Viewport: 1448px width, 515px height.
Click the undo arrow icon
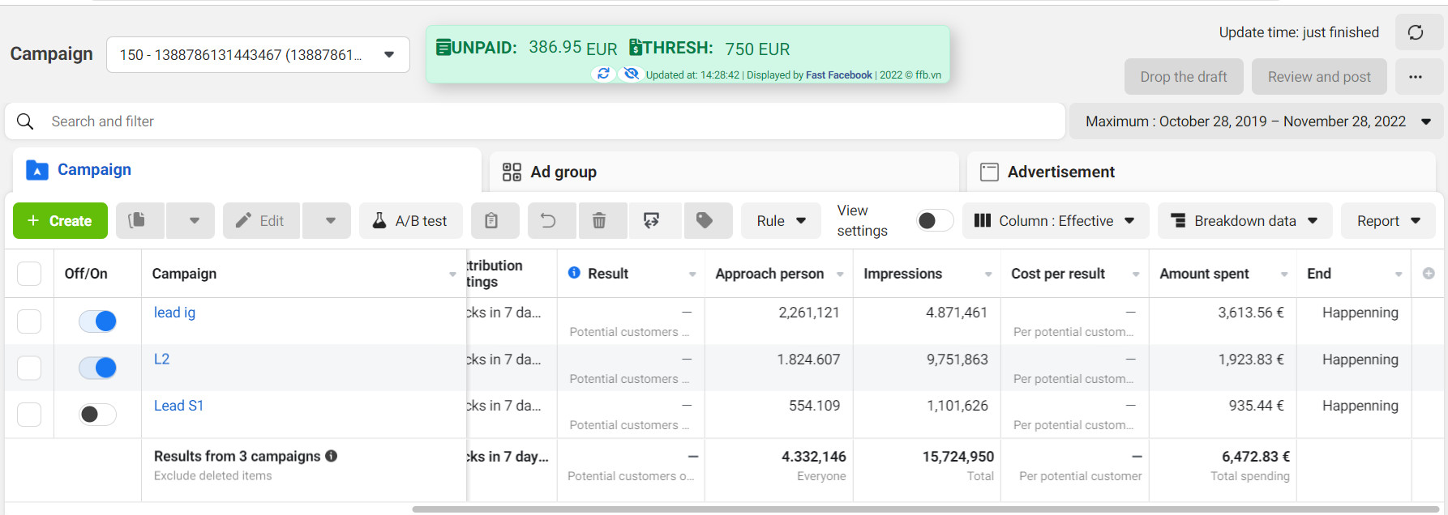click(x=548, y=220)
